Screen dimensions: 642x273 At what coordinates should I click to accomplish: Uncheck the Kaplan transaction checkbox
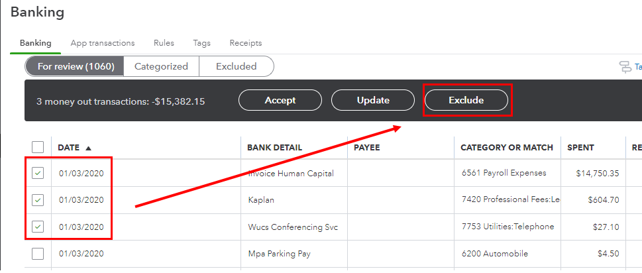tap(38, 199)
